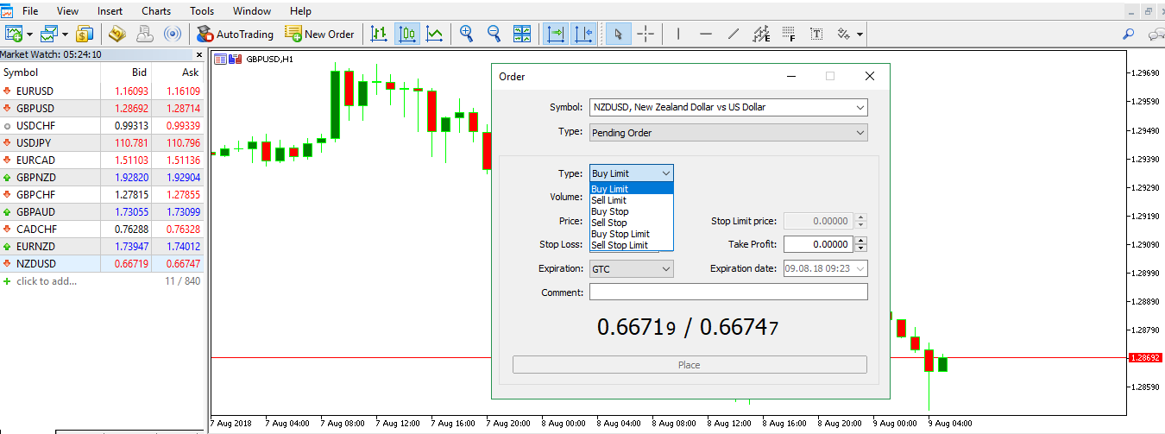Open Symbol dropdown showing NZDUSD
1165x434 pixels.
tap(728, 107)
